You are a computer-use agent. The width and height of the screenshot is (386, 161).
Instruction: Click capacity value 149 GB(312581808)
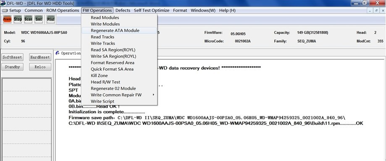coord(312,32)
